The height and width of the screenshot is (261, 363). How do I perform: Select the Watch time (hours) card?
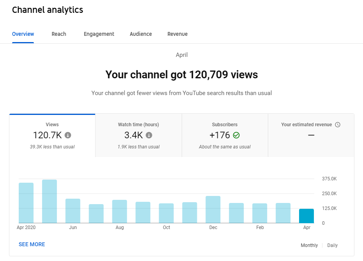click(x=138, y=136)
